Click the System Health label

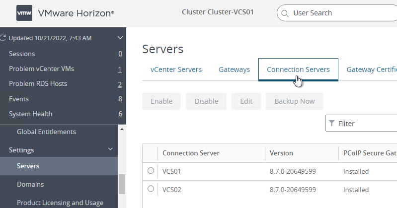(30, 114)
